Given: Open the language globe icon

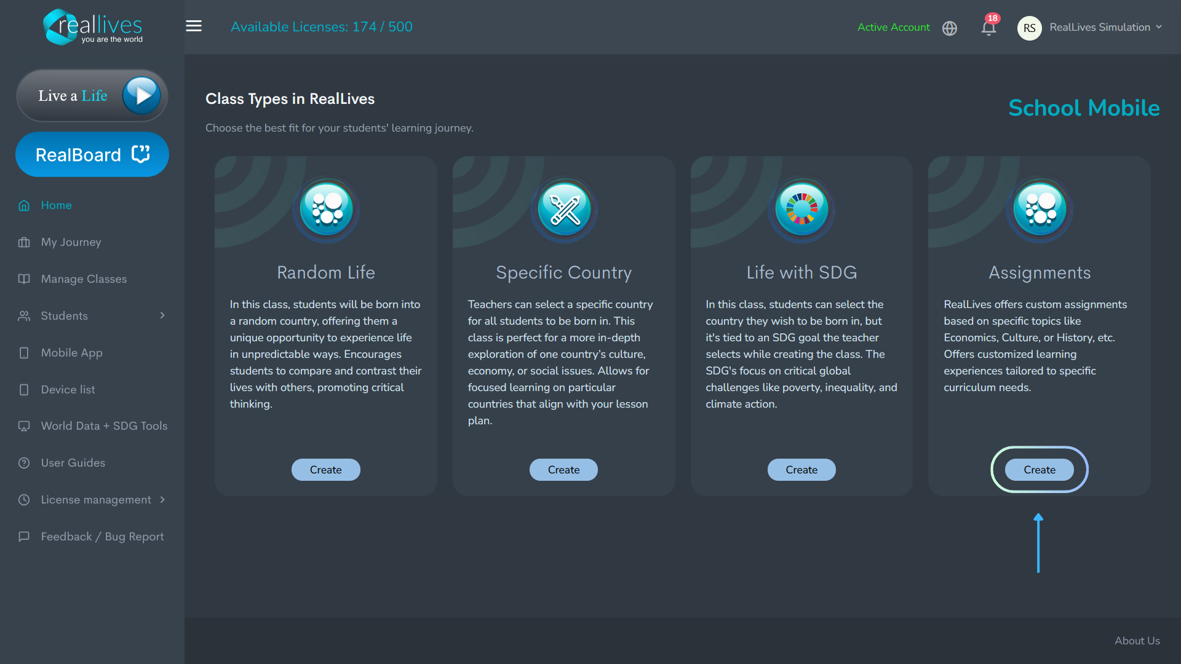Looking at the screenshot, I should (950, 28).
